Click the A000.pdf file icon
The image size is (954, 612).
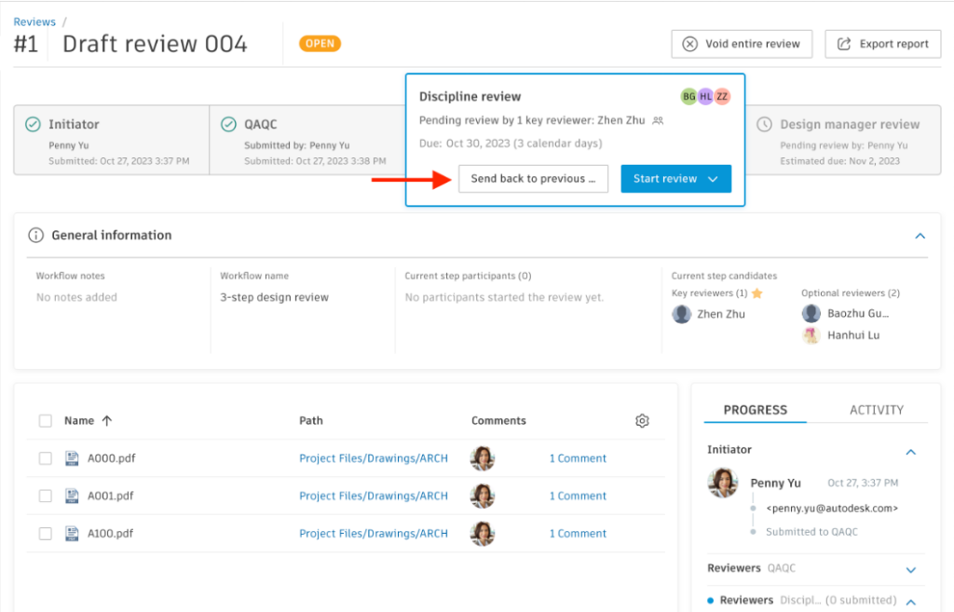tap(72, 458)
